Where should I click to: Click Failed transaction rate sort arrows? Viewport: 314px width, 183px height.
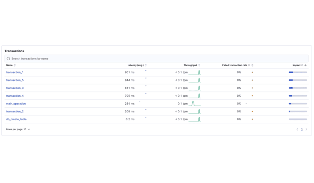pyautogui.click(x=252, y=65)
